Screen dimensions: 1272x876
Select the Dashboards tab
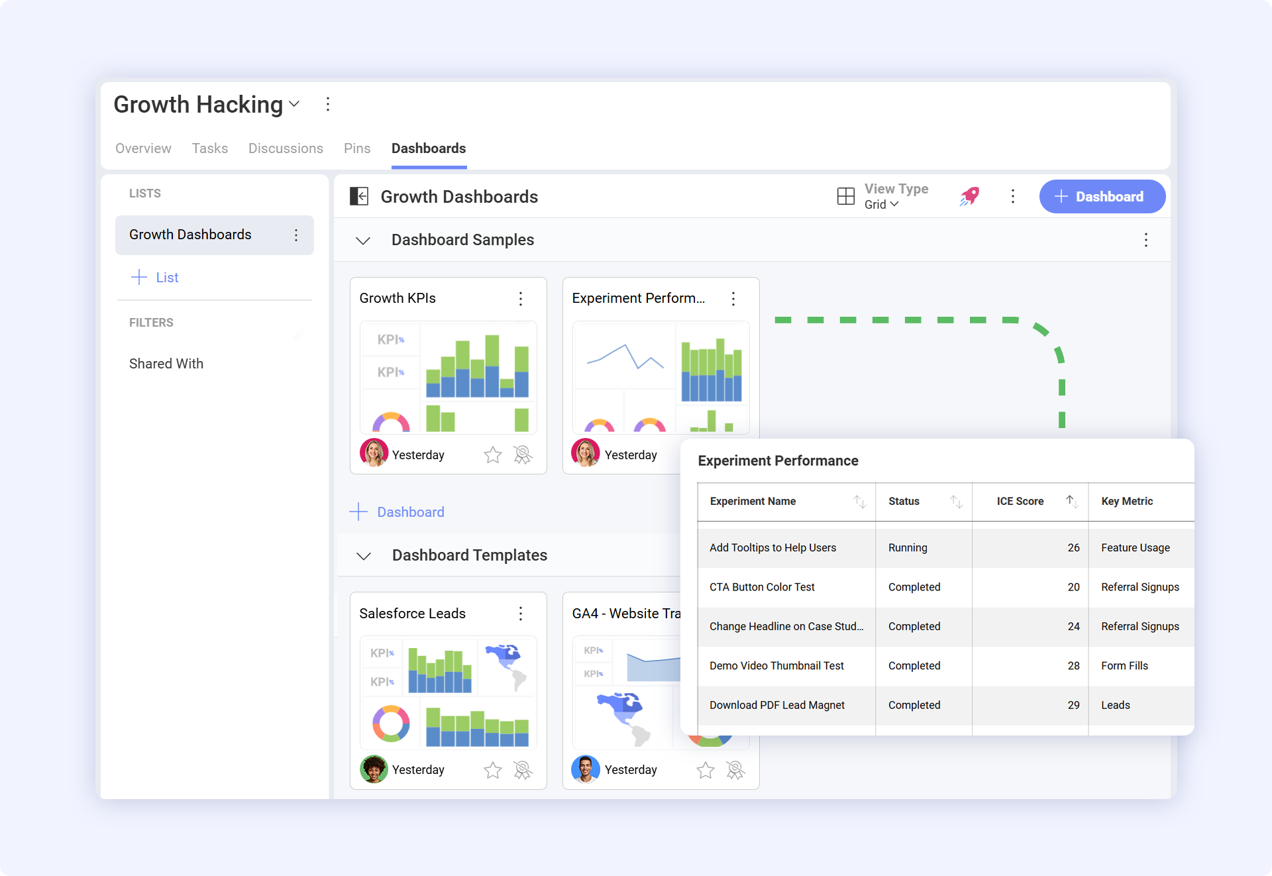click(x=429, y=148)
